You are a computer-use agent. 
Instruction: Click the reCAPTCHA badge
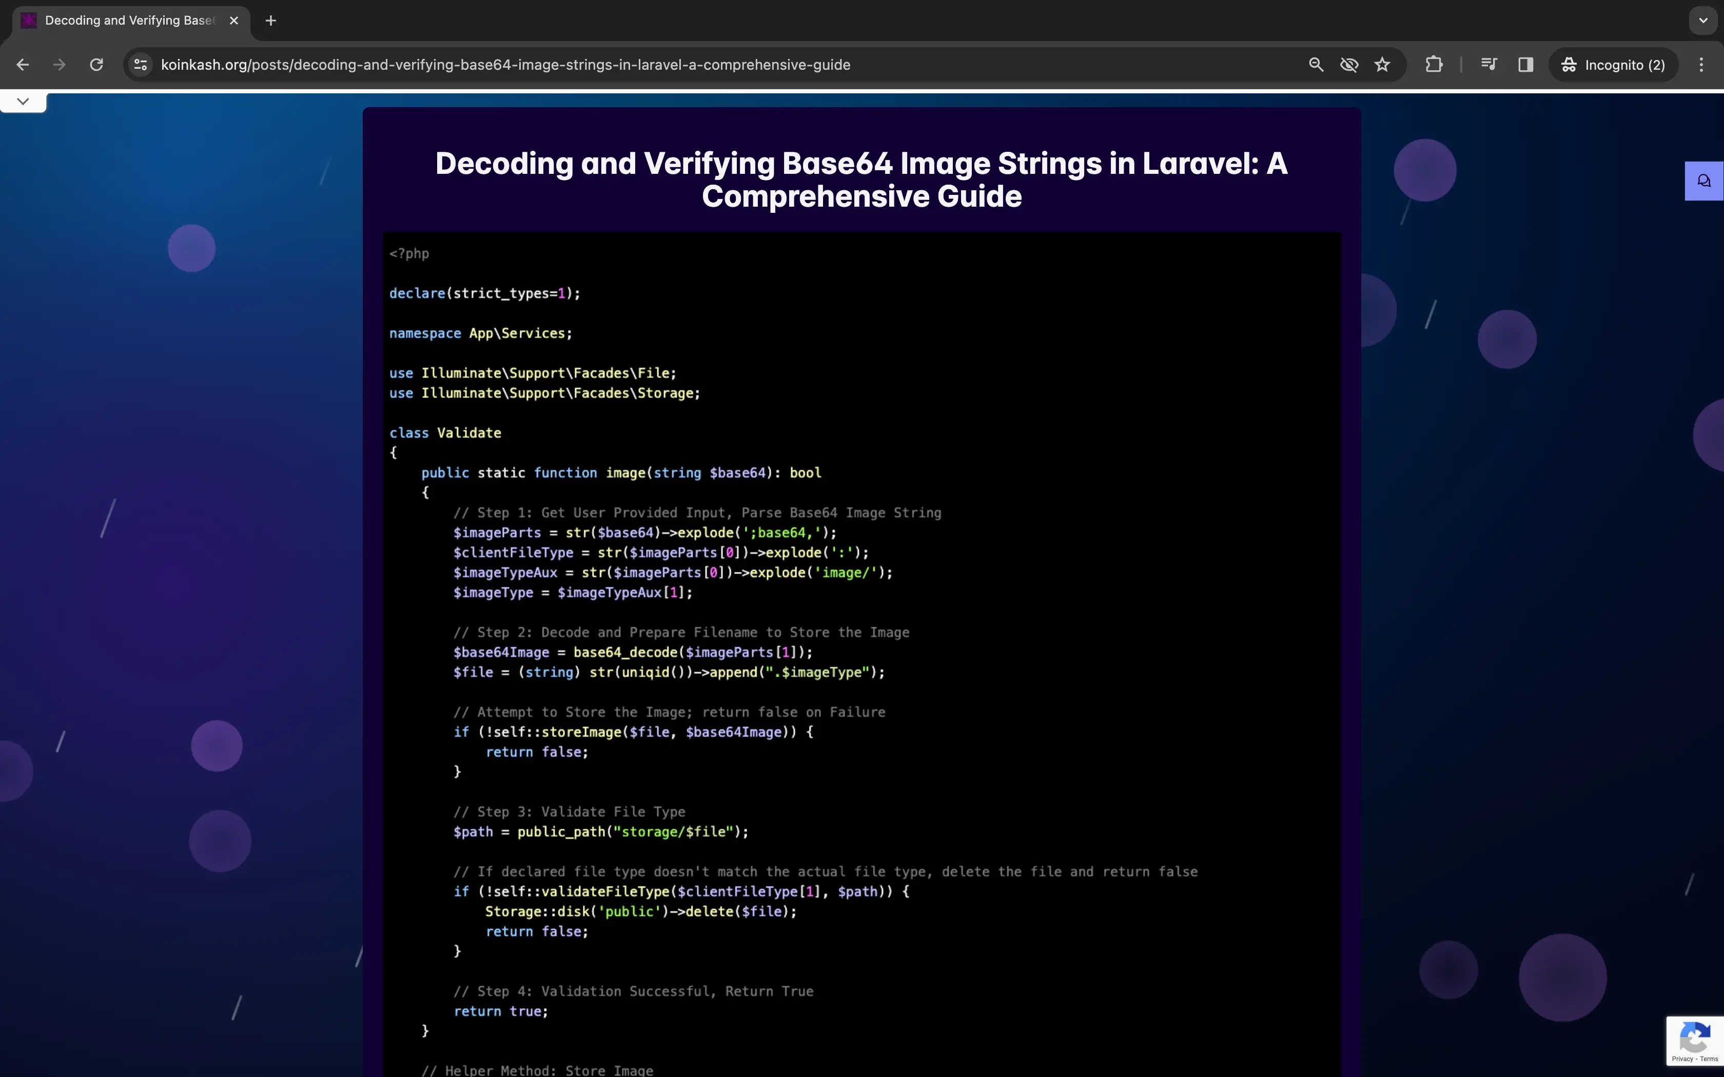(x=1695, y=1041)
